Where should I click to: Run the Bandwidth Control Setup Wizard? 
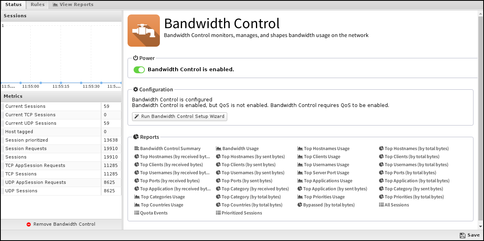pyautogui.click(x=179, y=116)
